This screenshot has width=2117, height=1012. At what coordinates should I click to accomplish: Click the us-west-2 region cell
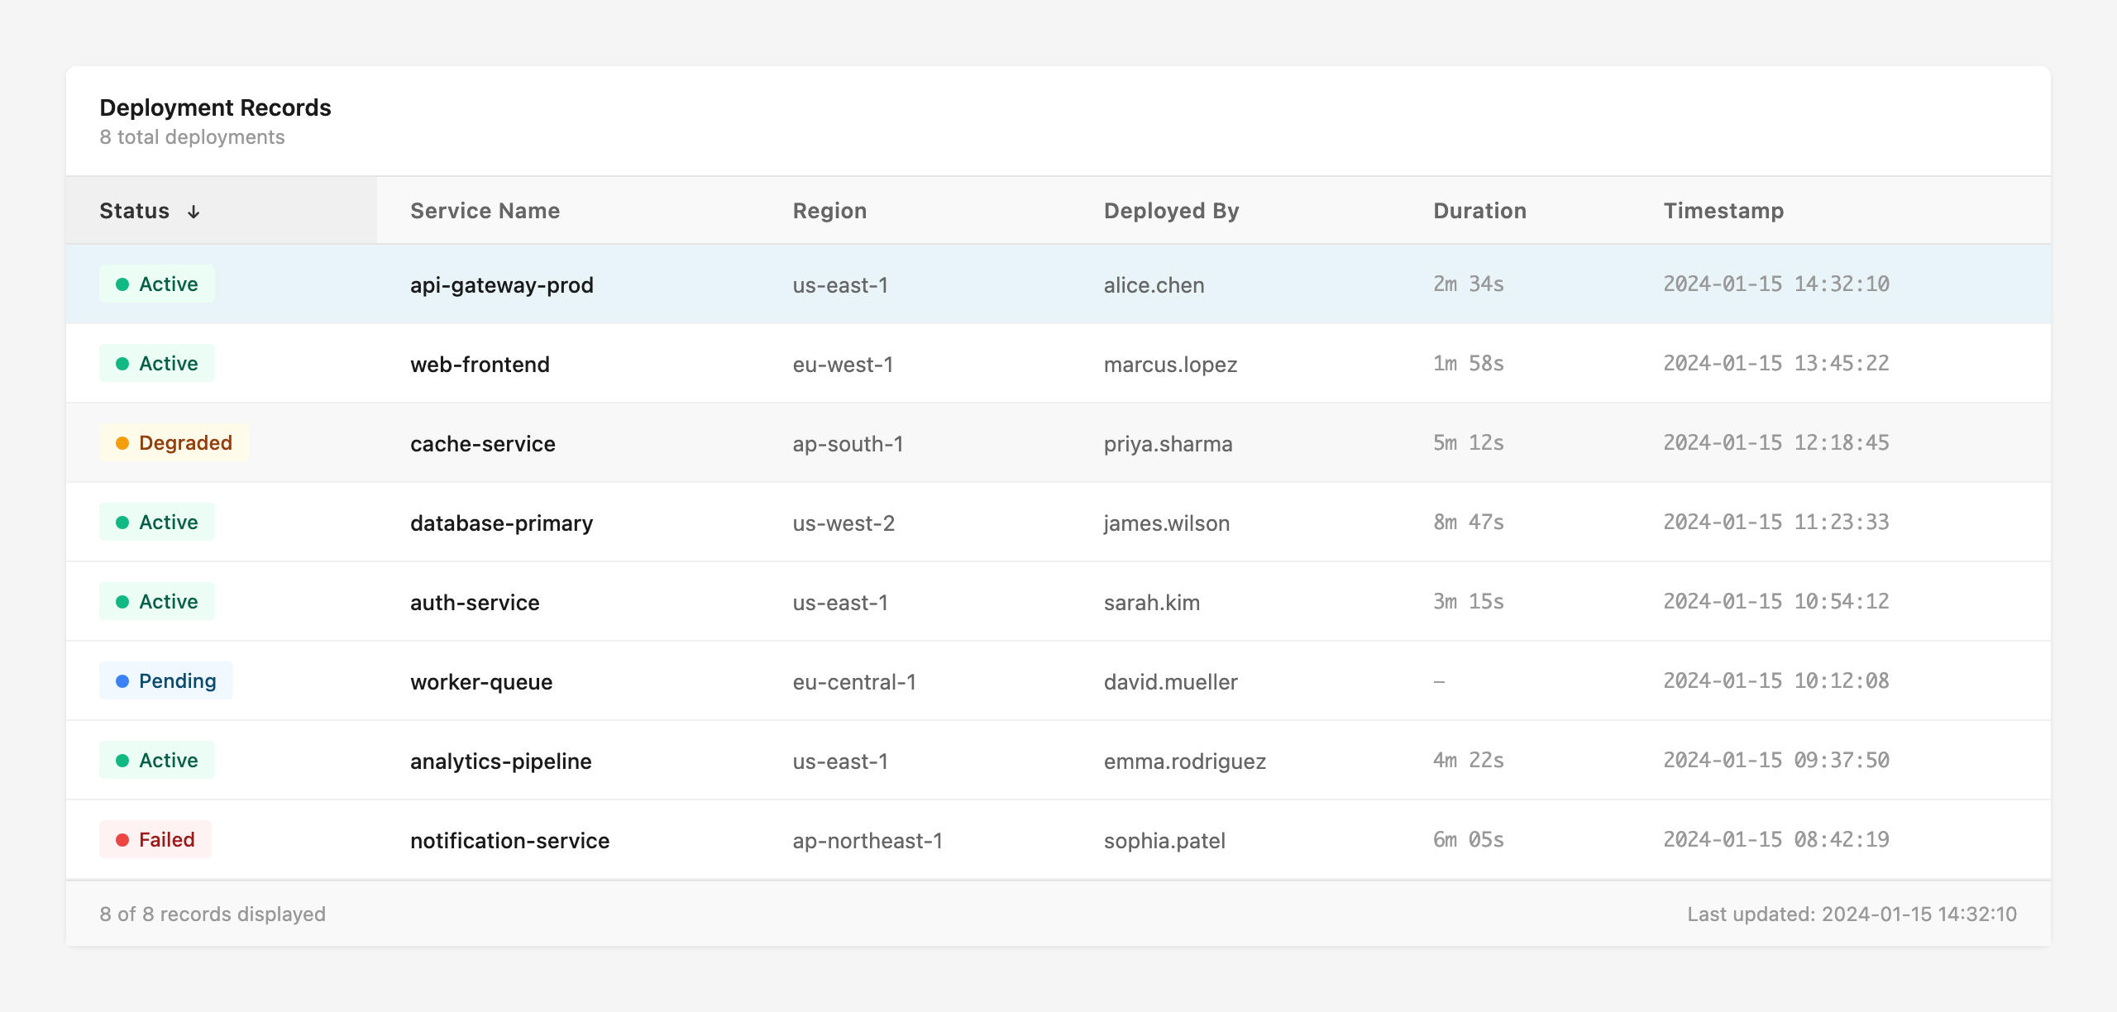tap(843, 523)
